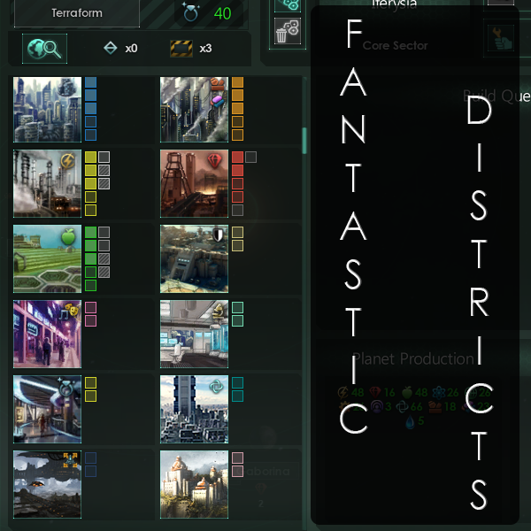Click the red minerals badge on mining district
Screen dimensions: 531x531
click(x=215, y=160)
